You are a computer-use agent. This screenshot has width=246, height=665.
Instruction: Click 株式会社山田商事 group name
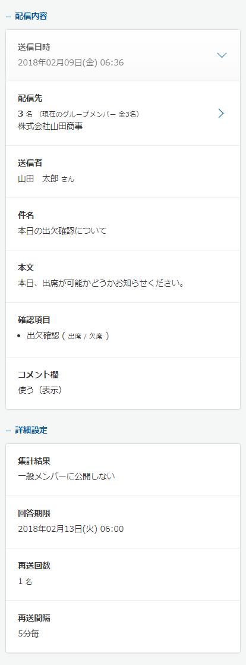(x=51, y=126)
